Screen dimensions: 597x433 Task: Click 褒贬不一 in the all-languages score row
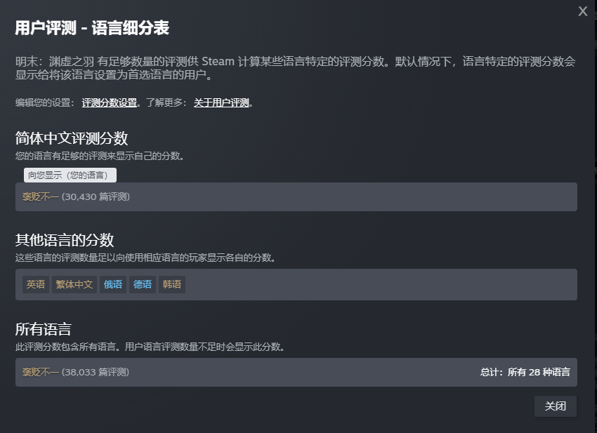(41, 372)
